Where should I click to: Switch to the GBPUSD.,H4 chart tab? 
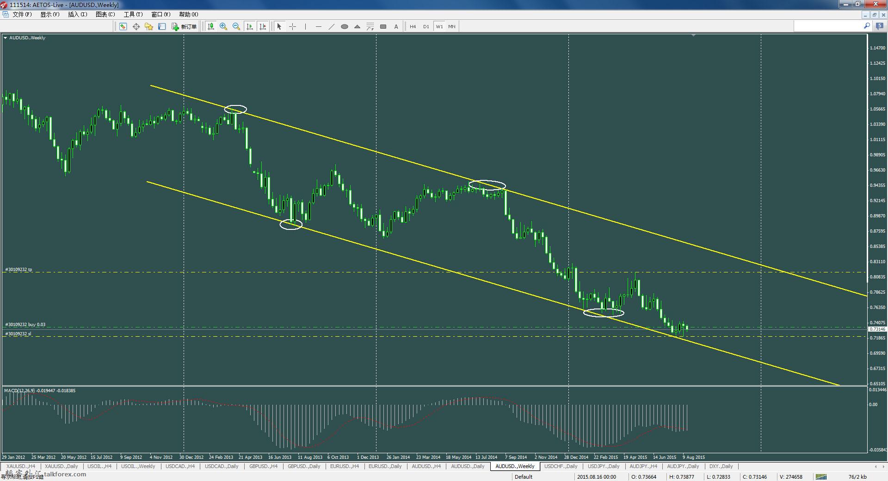click(263, 466)
